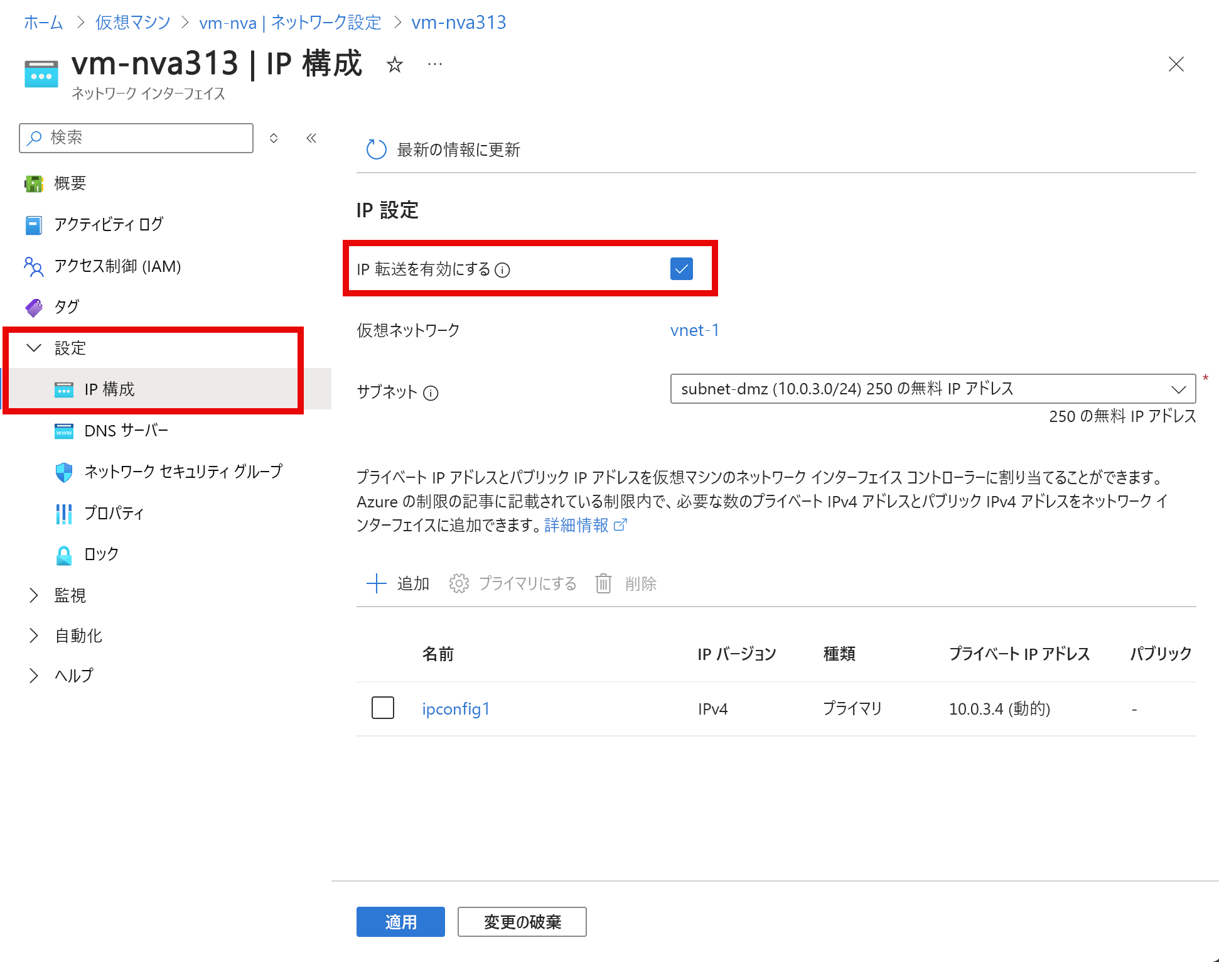Click the 適用 apply button
Viewport: 1219px width, 962px height.
[x=400, y=922]
